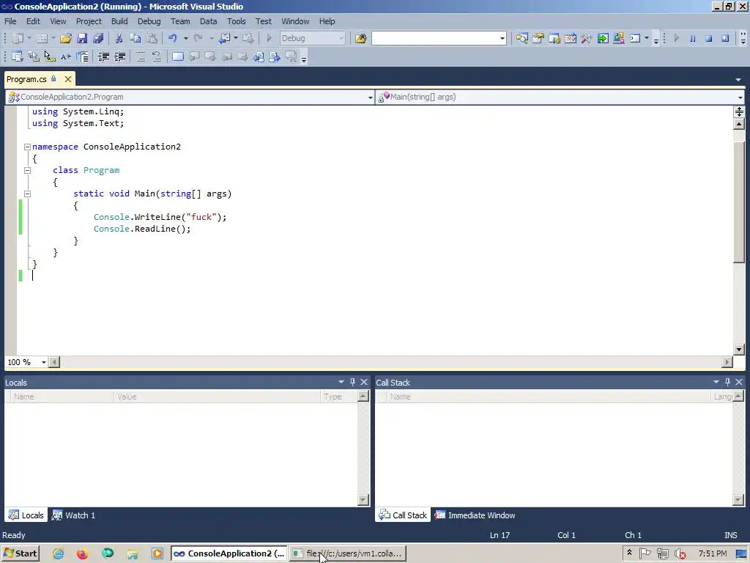Switch to the file:///c:/users console taskbar button
This screenshot has width=750, height=563.
click(x=348, y=553)
